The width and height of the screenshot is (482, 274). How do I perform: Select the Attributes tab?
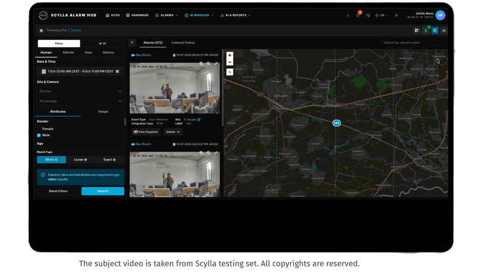tap(58, 111)
